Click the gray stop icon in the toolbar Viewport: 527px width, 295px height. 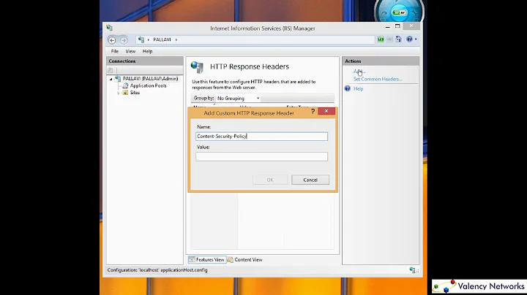point(389,39)
